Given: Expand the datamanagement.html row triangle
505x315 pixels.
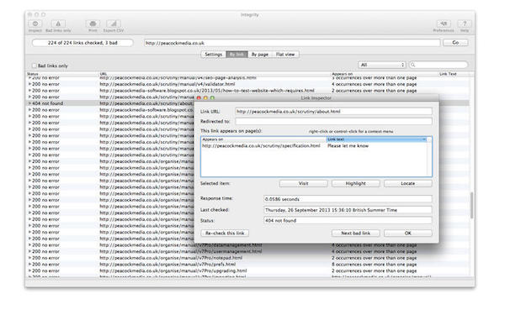Looking at the screenshot, I should pyautogui.click(x=29, y=245).
